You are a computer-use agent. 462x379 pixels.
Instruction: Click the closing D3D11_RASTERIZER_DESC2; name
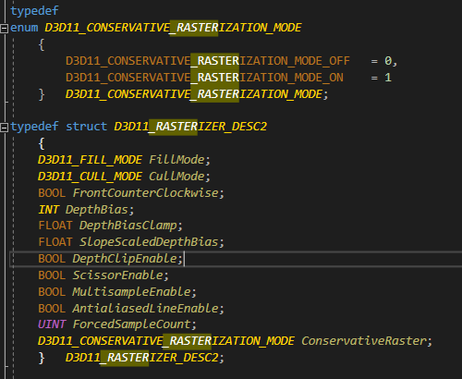coord(145,358)
